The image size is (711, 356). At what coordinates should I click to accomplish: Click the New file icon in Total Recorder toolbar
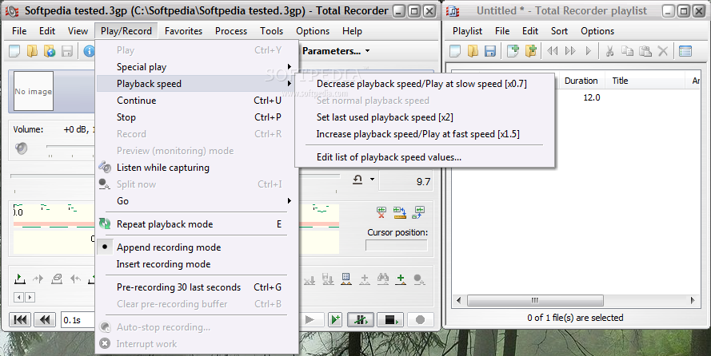[14, 51]
